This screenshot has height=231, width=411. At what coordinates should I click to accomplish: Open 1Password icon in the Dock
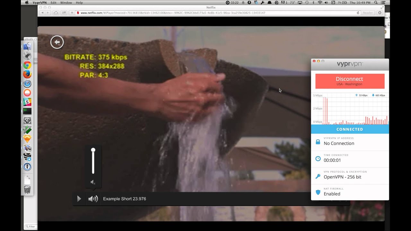pyautogui.click(x=27, y=167)
